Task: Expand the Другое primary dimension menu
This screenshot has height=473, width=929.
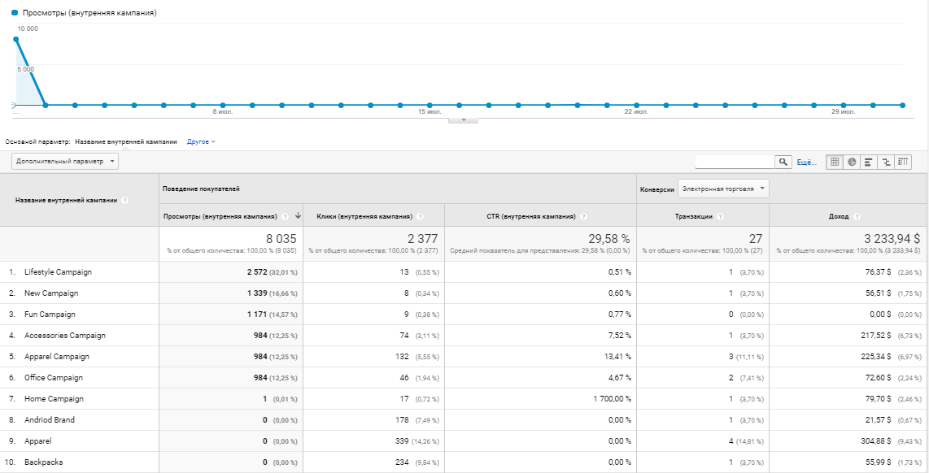Action: 201,141
